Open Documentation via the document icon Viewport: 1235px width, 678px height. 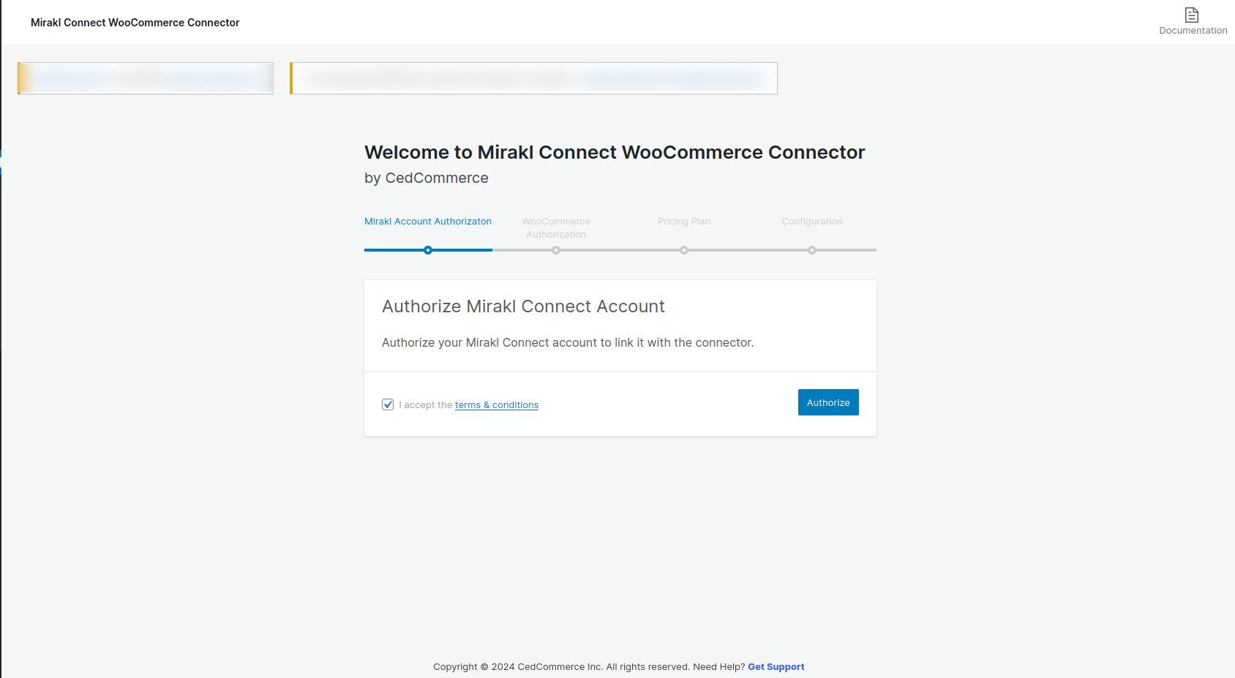(x=1192, y=15)
